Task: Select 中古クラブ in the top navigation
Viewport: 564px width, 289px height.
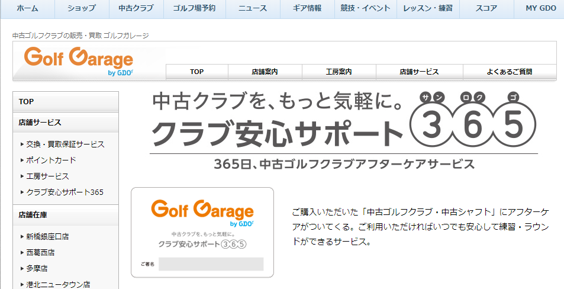Action: click(136, 8)
